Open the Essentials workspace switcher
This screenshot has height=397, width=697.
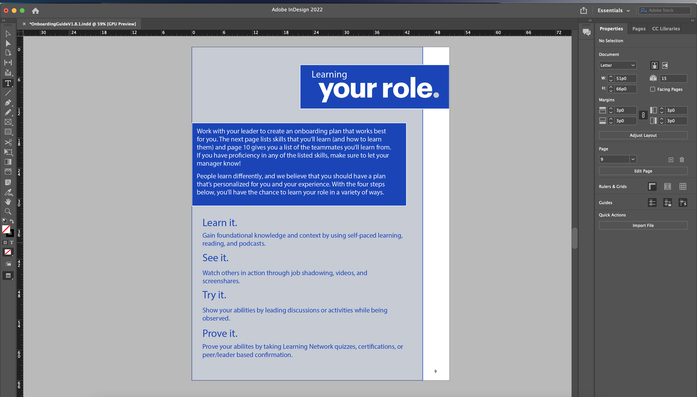click(613, 11)
